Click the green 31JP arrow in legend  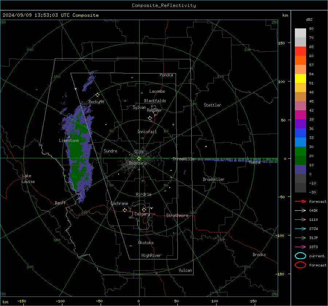[x=300, y=238]
